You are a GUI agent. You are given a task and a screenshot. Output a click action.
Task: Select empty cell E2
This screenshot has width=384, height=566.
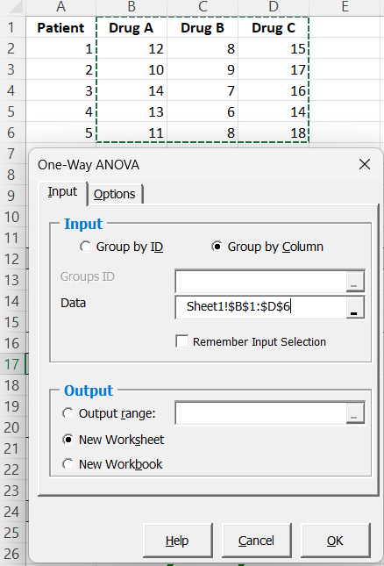coord(346,48)
